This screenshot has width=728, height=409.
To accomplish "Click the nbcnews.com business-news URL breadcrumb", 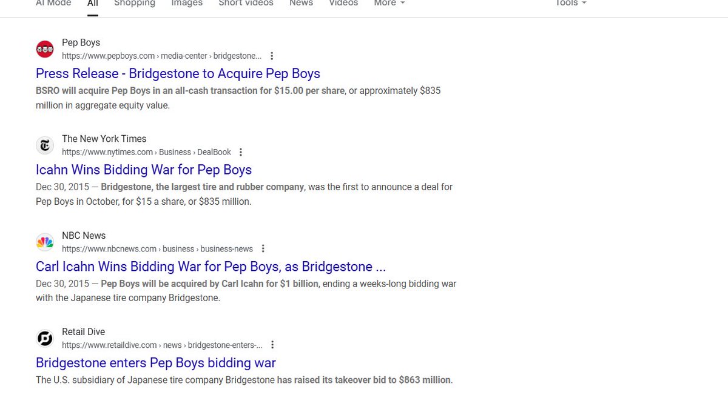I will tap(157, 248).
